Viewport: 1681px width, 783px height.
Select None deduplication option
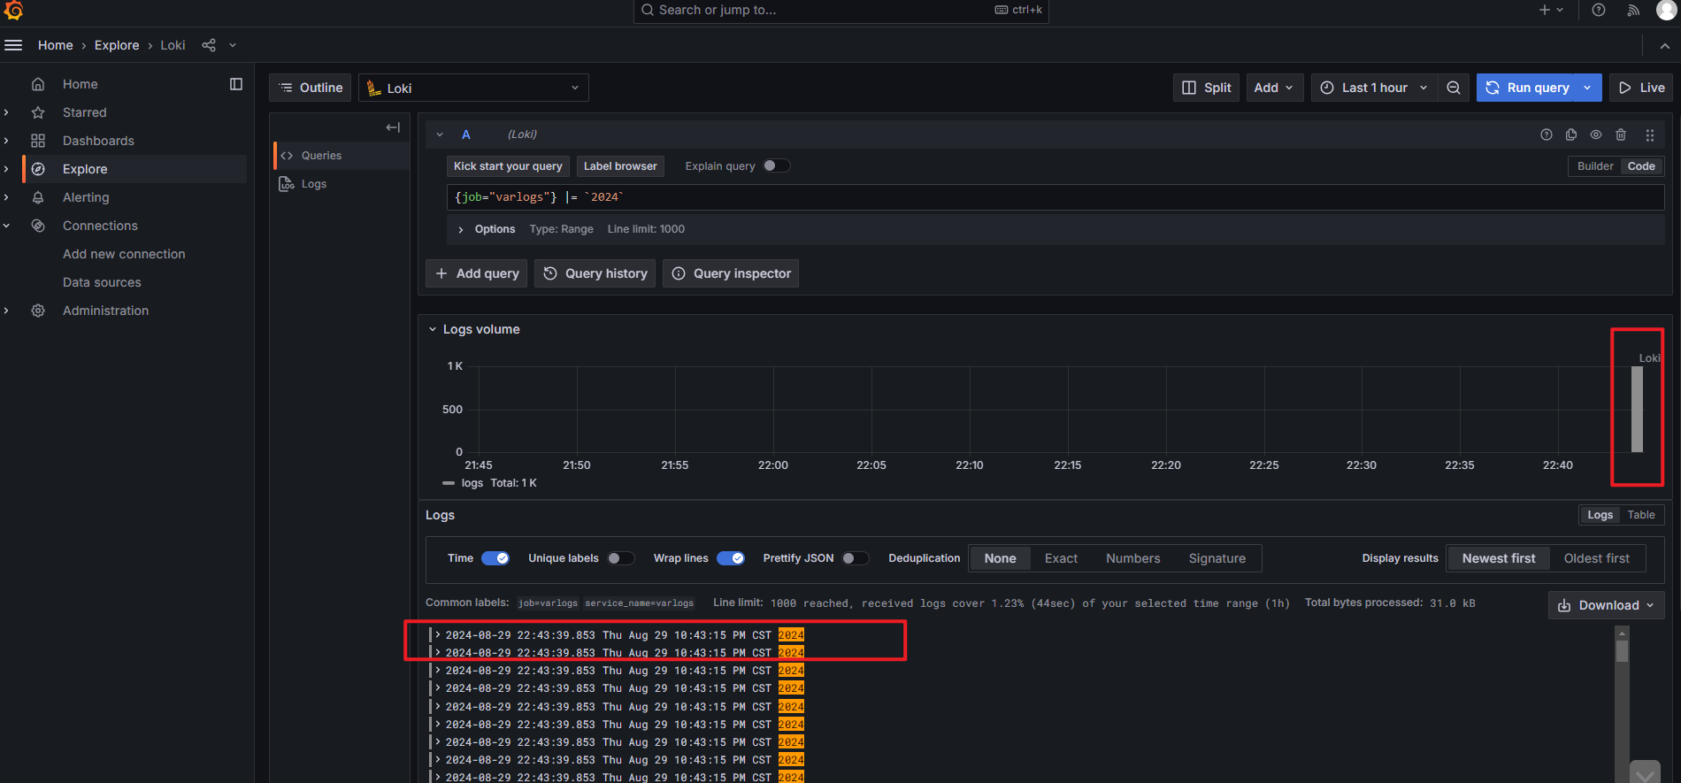(x=1000, y=558)
